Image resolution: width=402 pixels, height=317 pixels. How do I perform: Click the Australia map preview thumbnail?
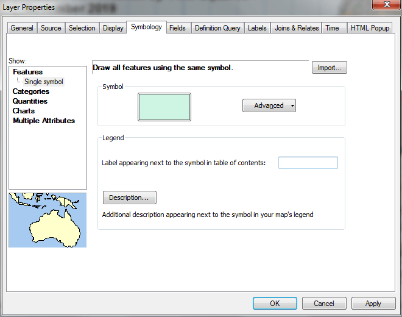48,220
